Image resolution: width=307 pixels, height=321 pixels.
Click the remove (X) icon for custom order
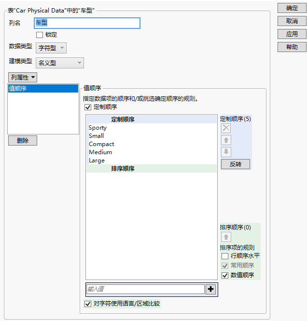click(x=226, y=128)
